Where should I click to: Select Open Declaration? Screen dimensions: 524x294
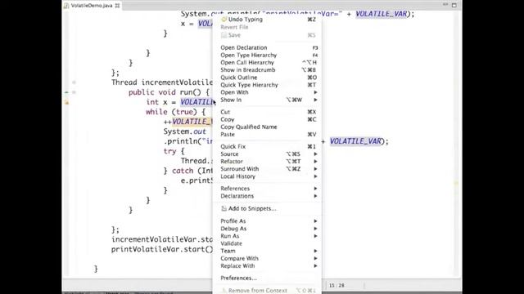pyautogui.click(x=268, y=47)
